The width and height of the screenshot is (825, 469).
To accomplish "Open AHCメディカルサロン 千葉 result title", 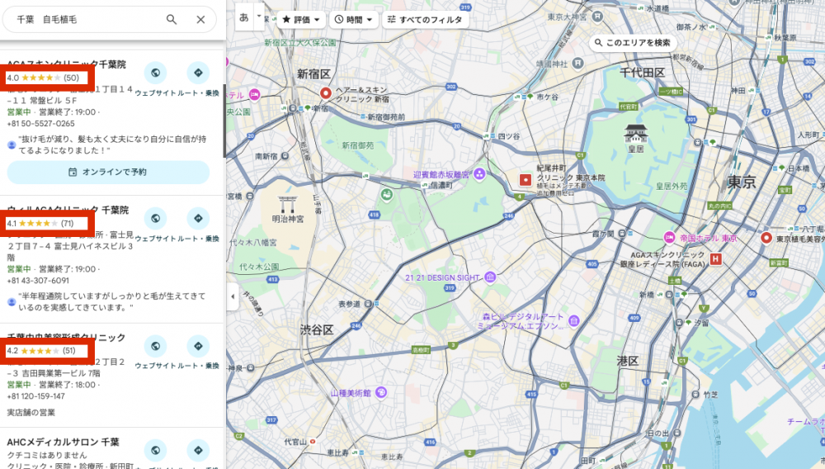I will point(64,442).
